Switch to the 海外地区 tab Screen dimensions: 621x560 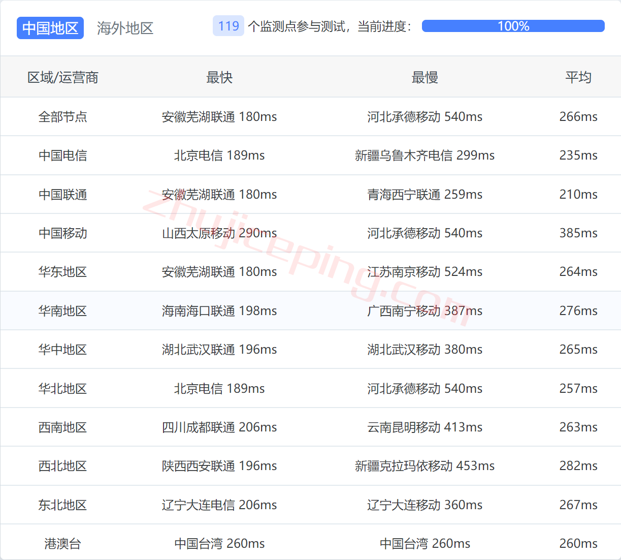(x=125, y=28)
